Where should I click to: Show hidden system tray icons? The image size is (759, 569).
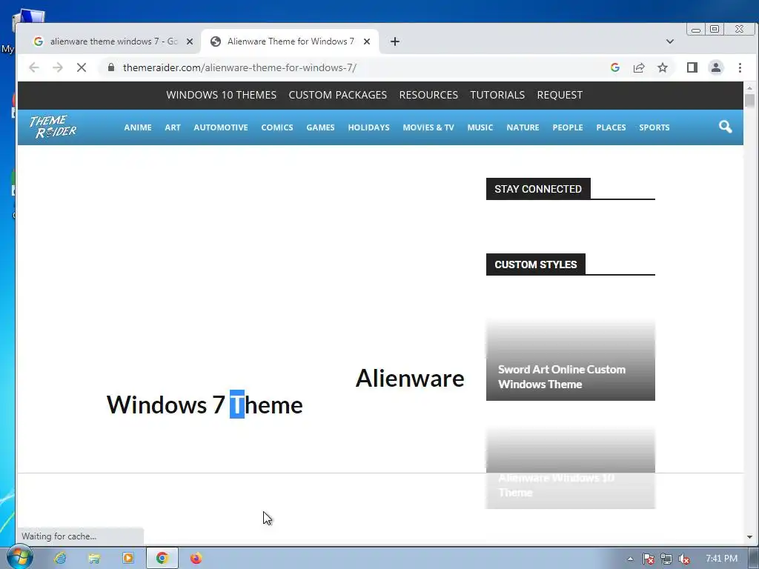pos(630,559)
